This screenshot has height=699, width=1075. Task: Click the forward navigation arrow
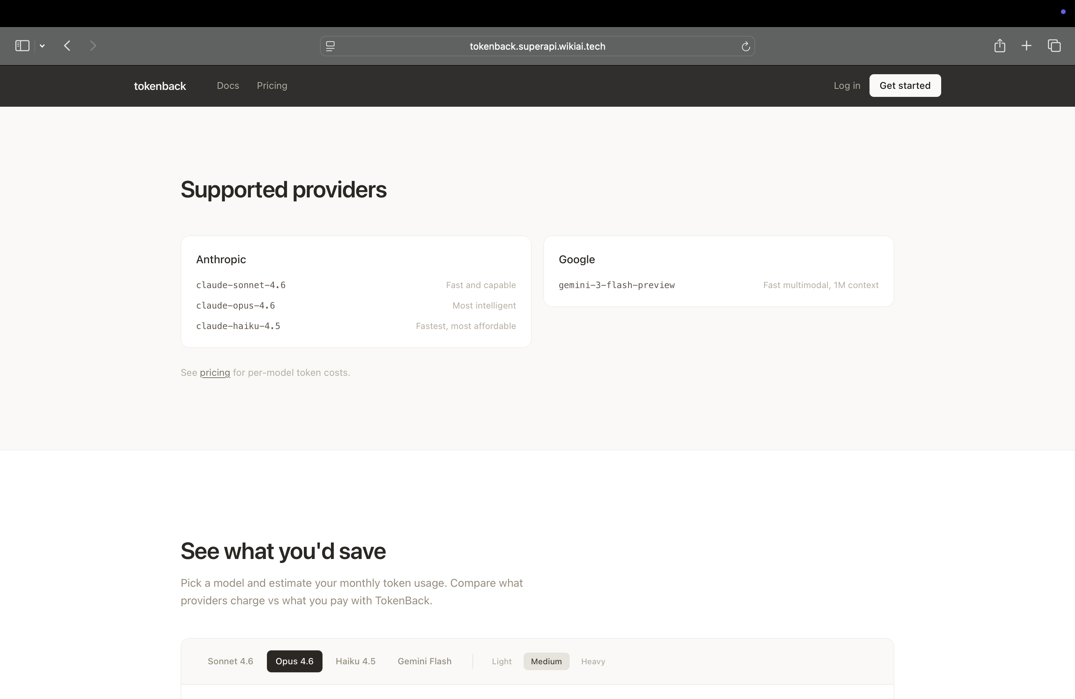93,46
